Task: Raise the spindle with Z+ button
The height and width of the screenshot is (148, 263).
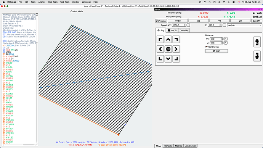Action: click(257, 42)
